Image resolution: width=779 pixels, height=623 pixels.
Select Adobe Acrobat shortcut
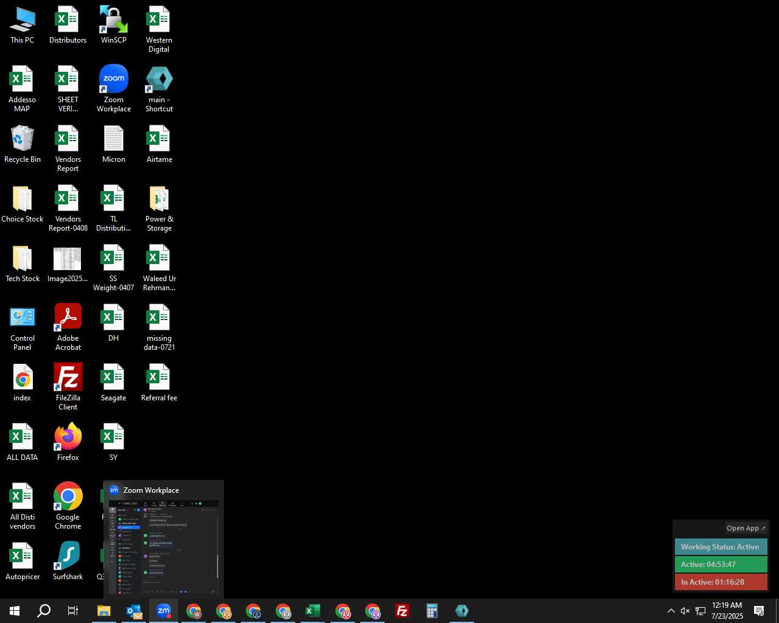68,328
